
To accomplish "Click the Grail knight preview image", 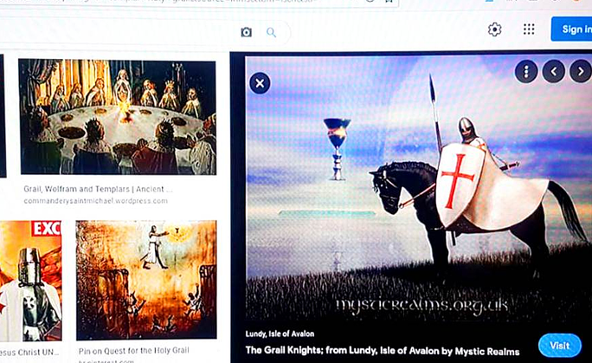I will [418, 189].
